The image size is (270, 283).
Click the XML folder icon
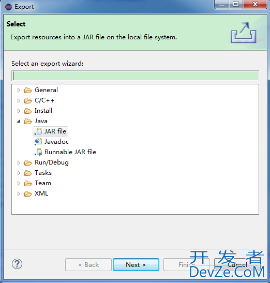(28, 193)
